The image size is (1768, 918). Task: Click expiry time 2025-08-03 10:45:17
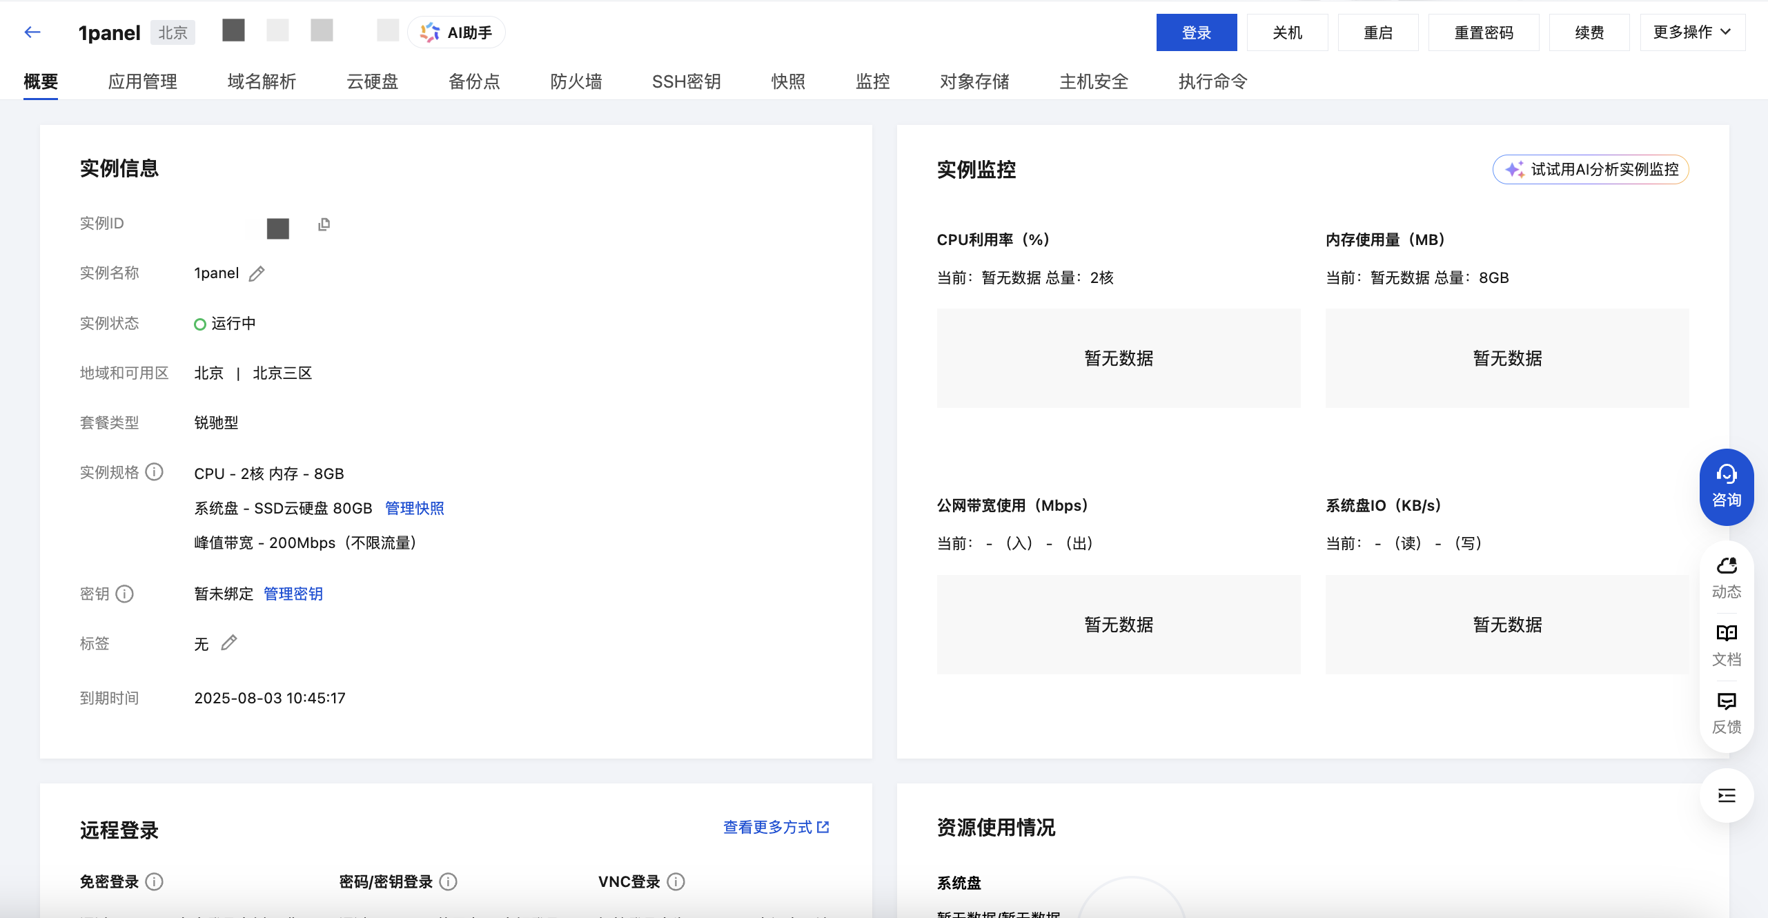point(270,699)
